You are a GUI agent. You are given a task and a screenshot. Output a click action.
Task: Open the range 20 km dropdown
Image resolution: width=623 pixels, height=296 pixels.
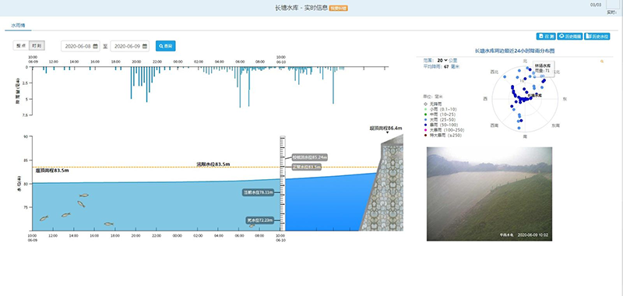tap(442, 60)
